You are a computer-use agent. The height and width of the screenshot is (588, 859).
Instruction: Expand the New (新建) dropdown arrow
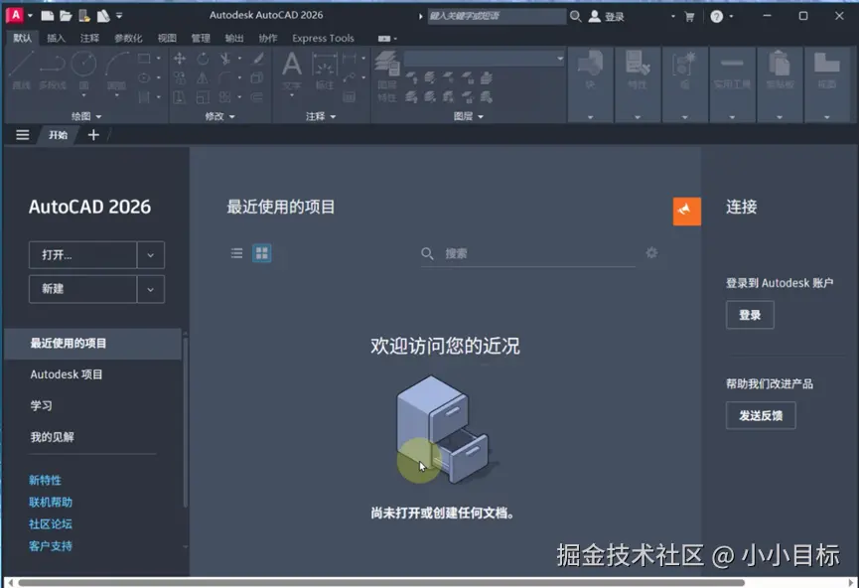coord(151,289)
